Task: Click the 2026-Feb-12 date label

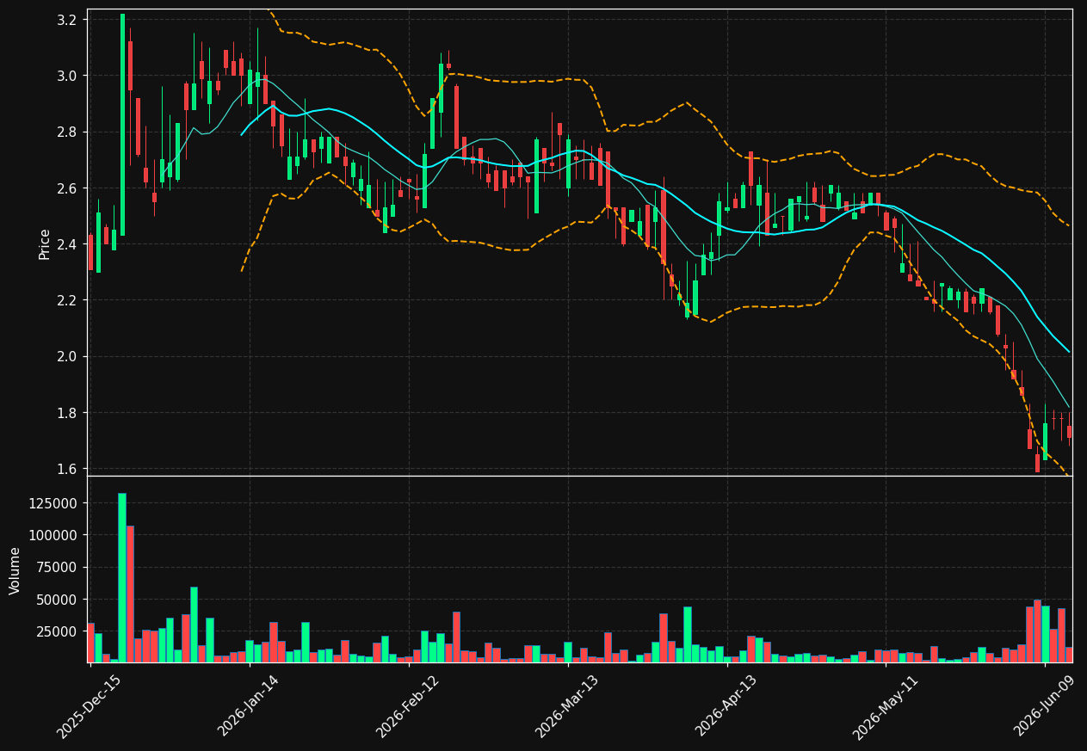Action: coord(408,706)
